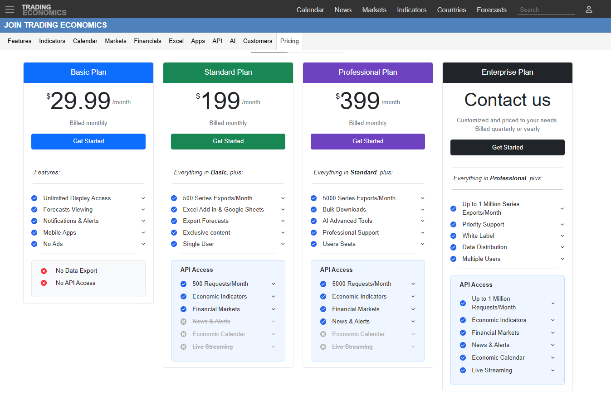Image resolution: width=611 pixels, height=395 pixels.
Task: Switch to the Features tab
Action: point(20,41)
